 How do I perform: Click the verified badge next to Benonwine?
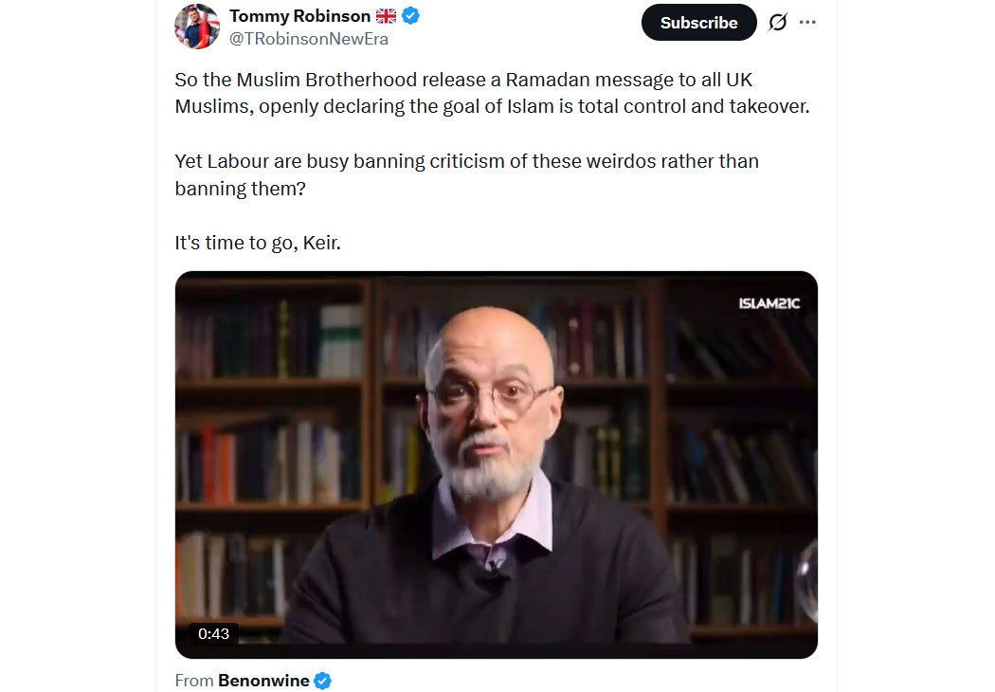323,681
